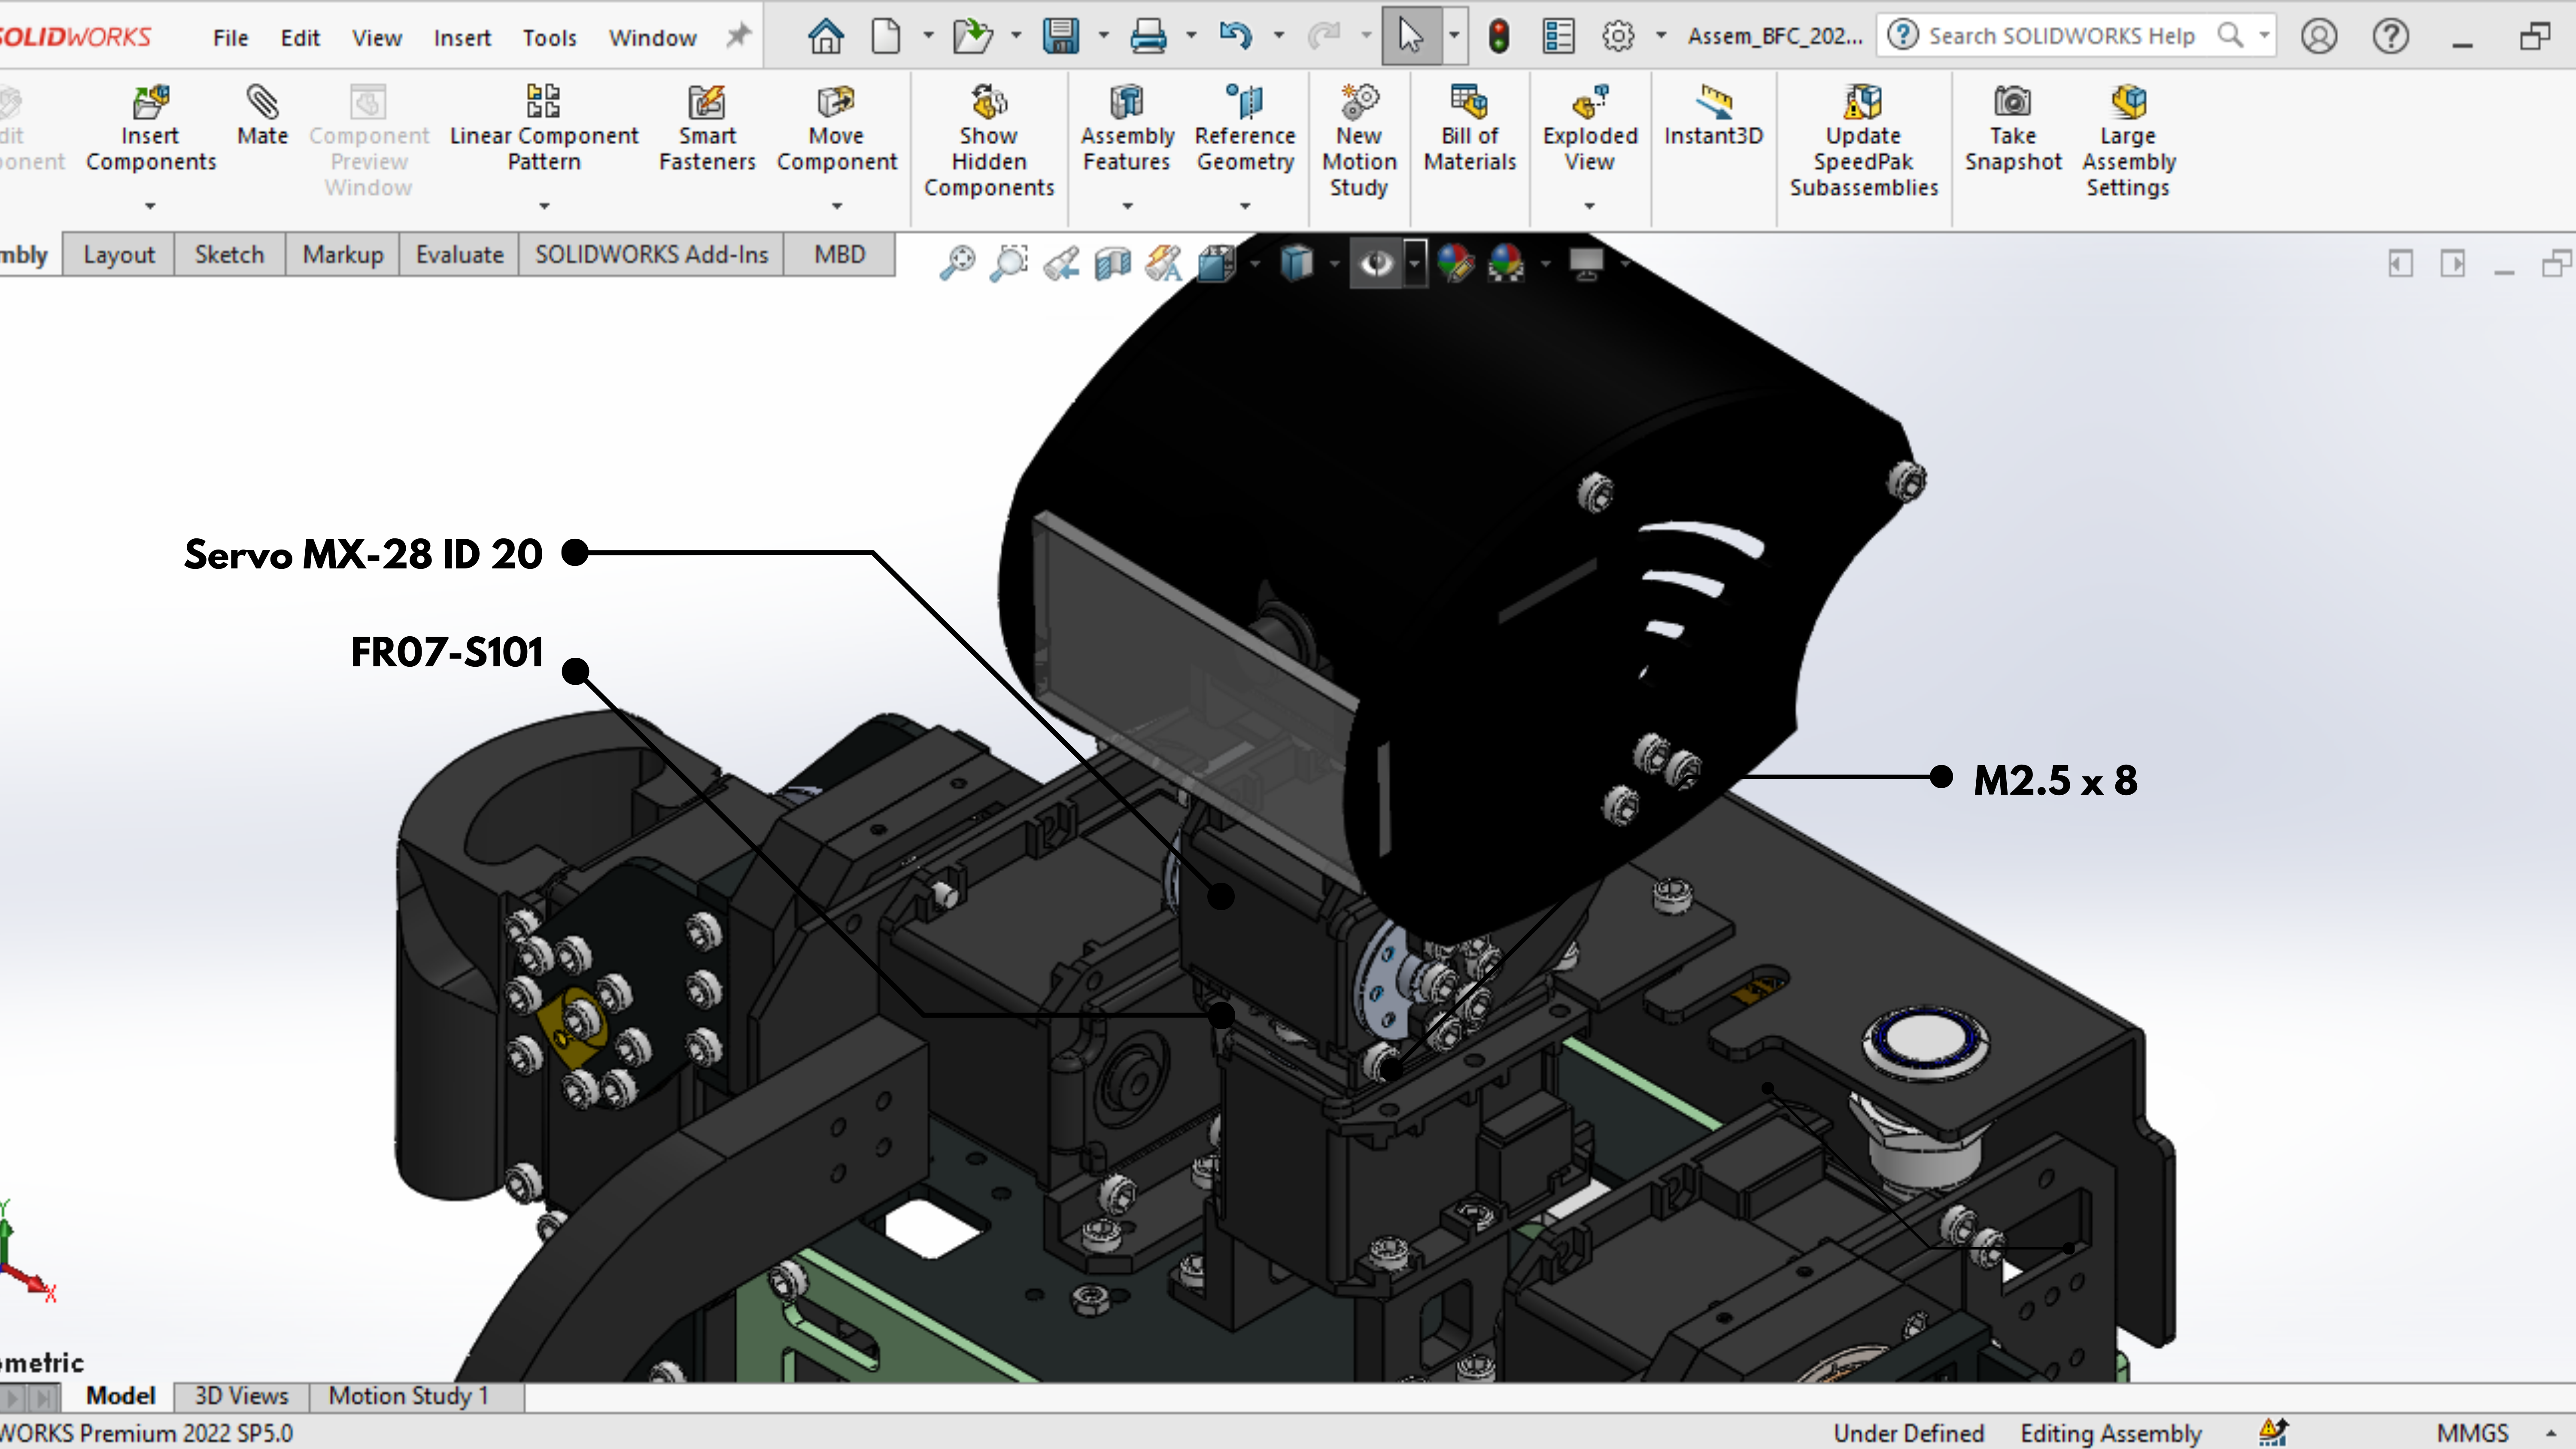Image resolution: width=2576 pixels, height=1449 pixels.
Task: Expand the Open dropdown arrow
Action: [x=1016, y=36]
